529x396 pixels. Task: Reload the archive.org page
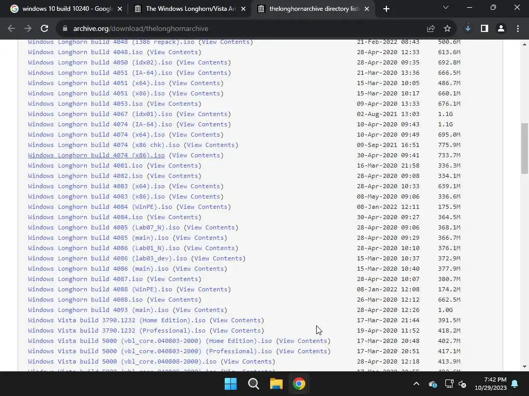[x=44, y=29]
